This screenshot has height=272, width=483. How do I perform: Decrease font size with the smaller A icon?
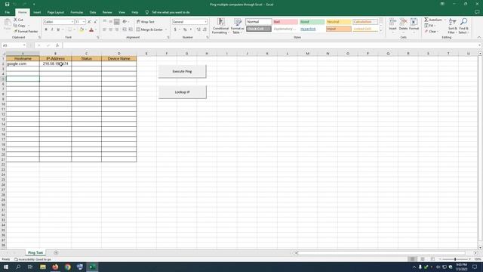pos(95,22)
